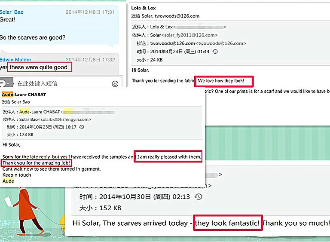This screenshot has width=330, height=242.
Task: Click the 'Keep n touch' line
Action: (17, 175)
